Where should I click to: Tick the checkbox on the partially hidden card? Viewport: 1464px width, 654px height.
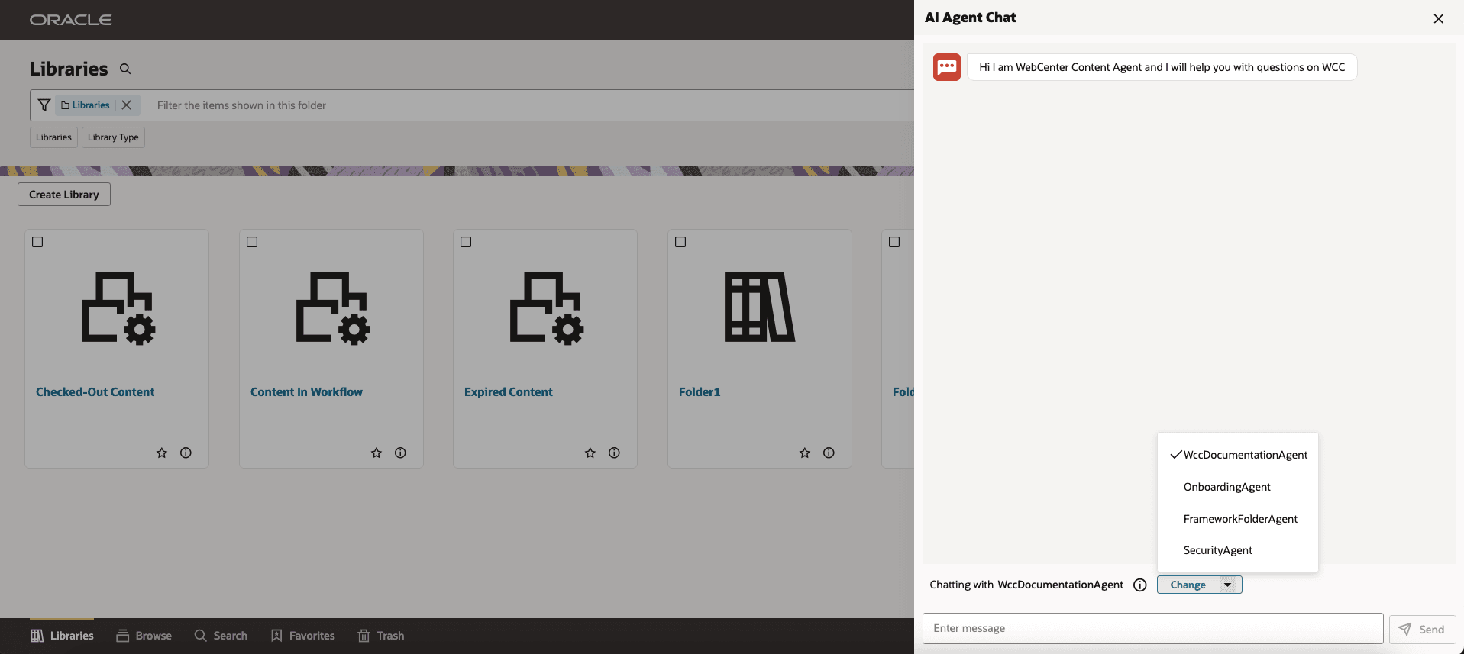[894, 242]
